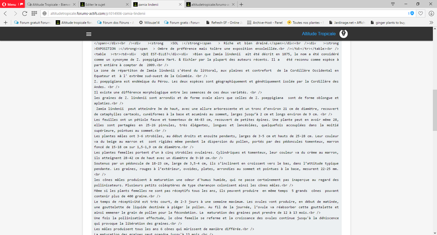Click the scrollbar down arrow
Screen dimensions: 437x235
click(435, 232)
